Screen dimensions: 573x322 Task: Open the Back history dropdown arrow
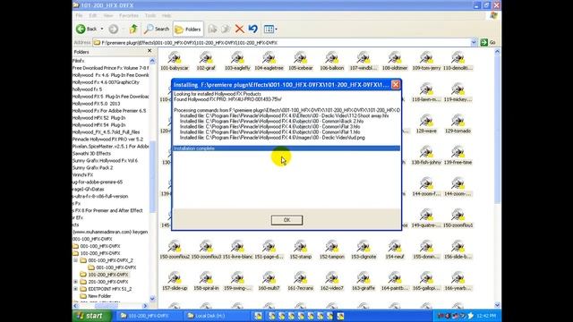102,29
